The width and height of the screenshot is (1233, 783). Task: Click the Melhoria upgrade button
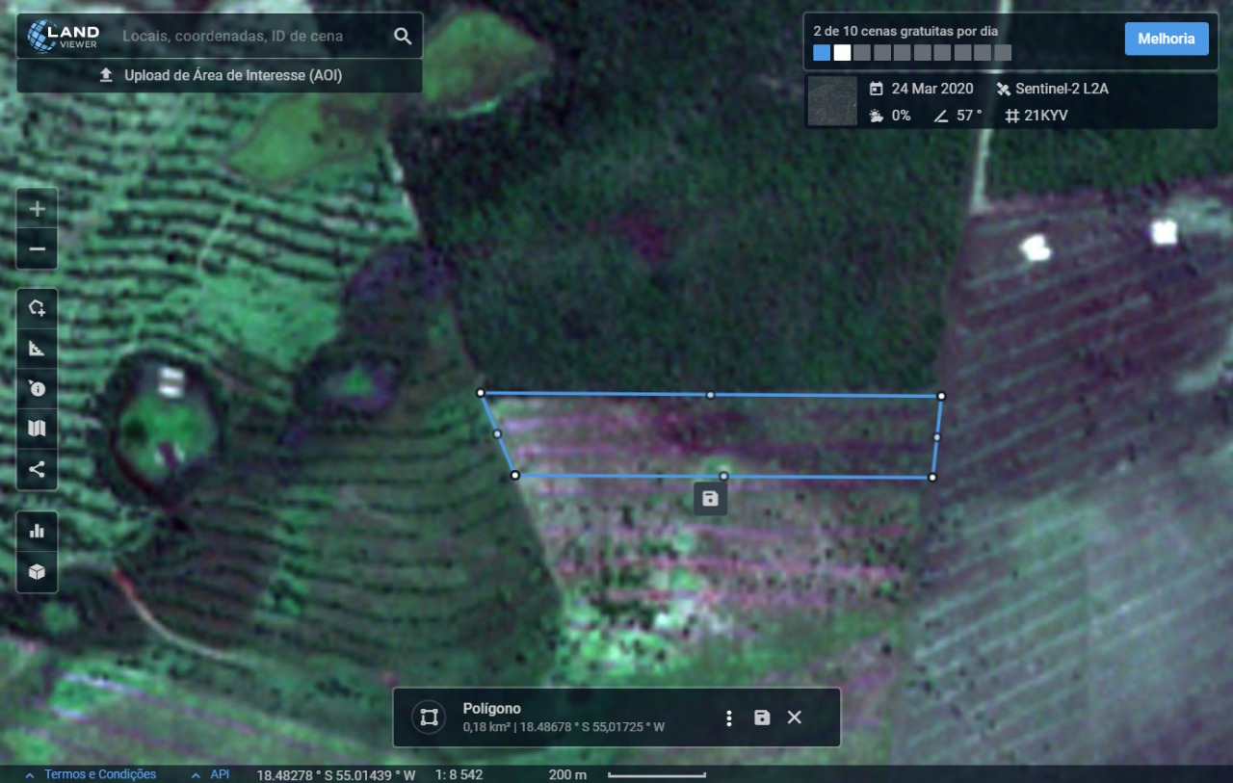pos(1166,39)
